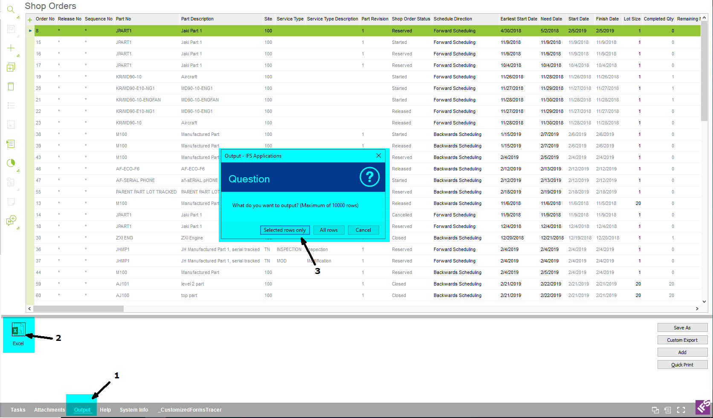This screenshot has height=418, width=713.
Task: Click PARENT PART LOT TRACKED part number
Action: click(x=146, y=192)
